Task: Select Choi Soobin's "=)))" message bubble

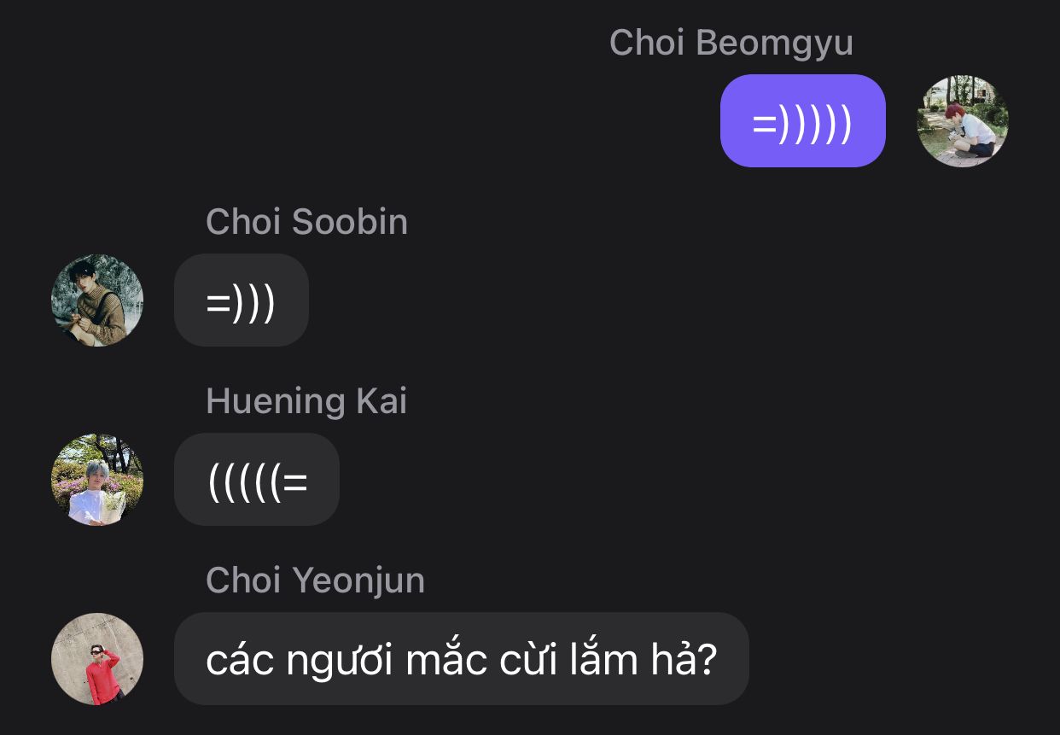Action: click(242, 300)
